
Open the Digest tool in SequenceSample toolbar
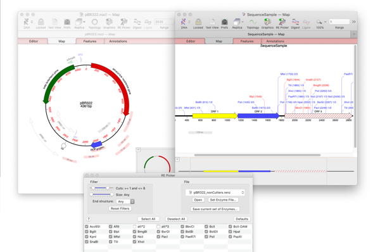tap(295, 22)
